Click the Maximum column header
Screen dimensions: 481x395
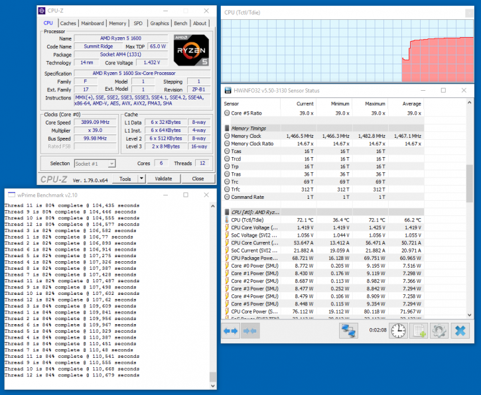[370, 103]
